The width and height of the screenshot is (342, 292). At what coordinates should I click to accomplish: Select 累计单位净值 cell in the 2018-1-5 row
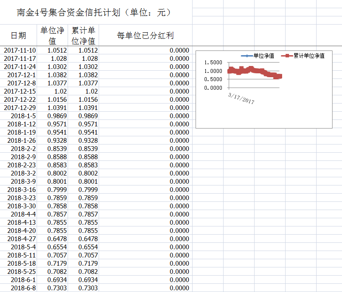tap(83, 116)
